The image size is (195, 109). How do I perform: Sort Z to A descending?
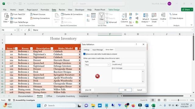click(x=88, y=20)
